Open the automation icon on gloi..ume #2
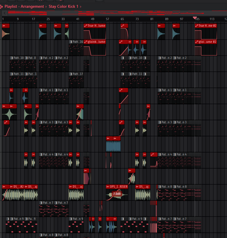 click(x=197, y=42)
